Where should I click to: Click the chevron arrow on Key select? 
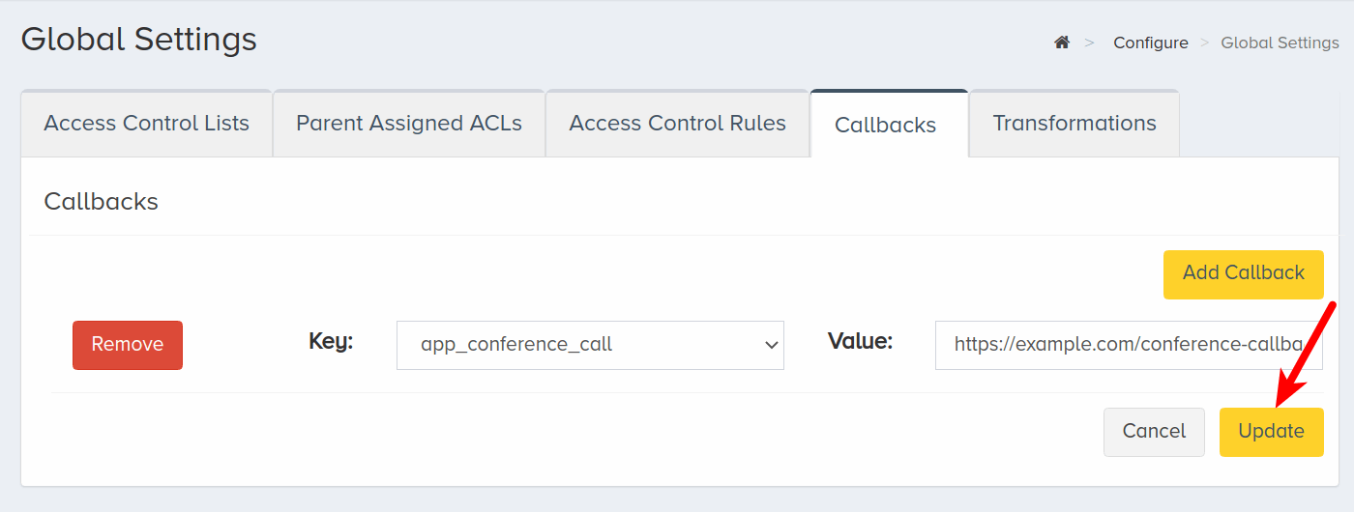(771, 345)
